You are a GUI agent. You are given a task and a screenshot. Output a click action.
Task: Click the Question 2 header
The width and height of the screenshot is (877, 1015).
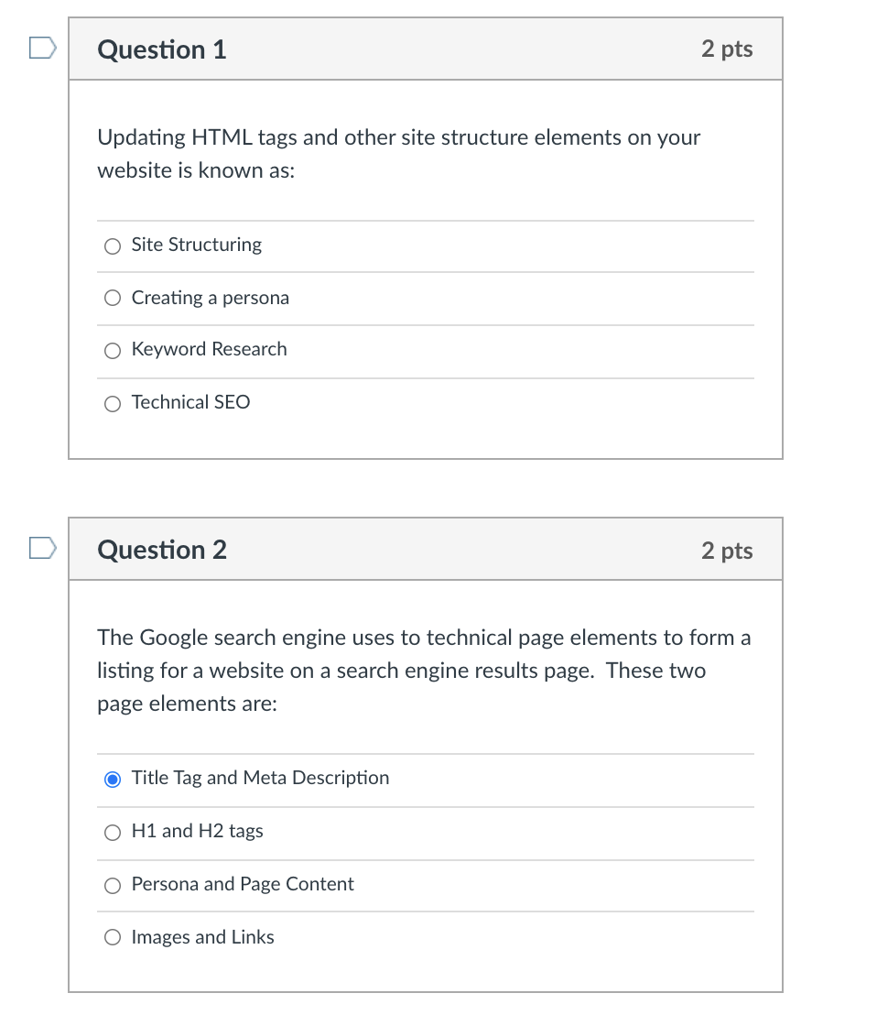coord(161,551)
